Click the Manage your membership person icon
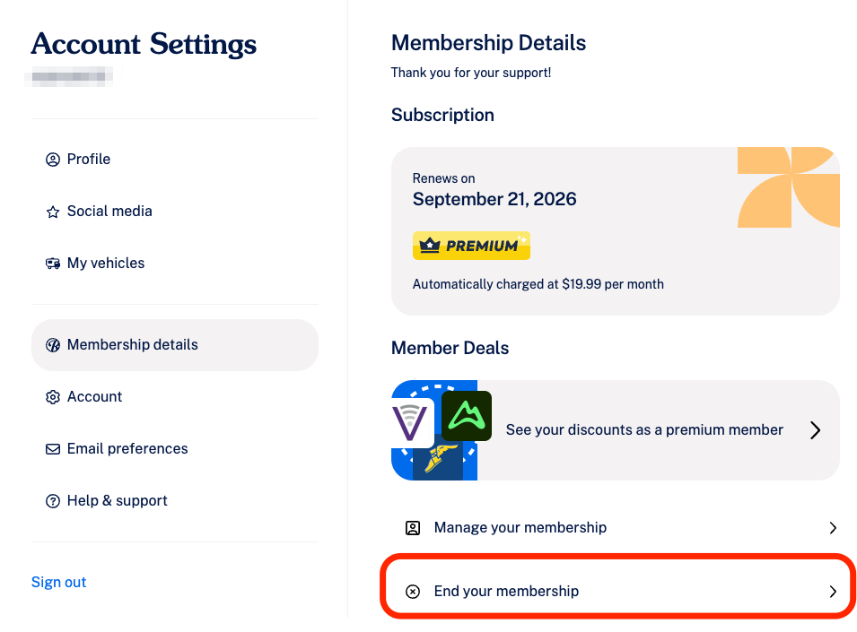Image resolution: width=857 pixels, height=632 pixels. click(x=413, y=528)
